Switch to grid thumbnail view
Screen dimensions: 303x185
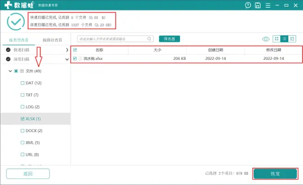(276, 39)
